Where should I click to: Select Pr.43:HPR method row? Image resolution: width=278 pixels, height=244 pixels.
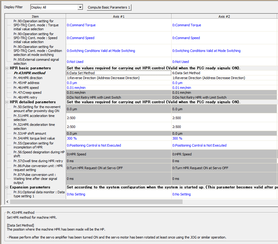(30, 73)
